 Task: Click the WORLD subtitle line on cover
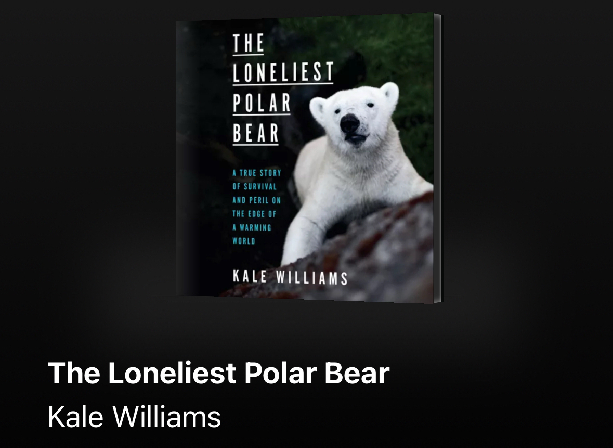[x=243, y=241]
